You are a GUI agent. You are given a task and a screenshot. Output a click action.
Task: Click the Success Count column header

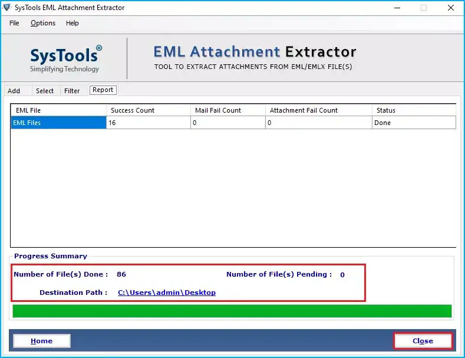pyautogui.click(x=149, y=110)
